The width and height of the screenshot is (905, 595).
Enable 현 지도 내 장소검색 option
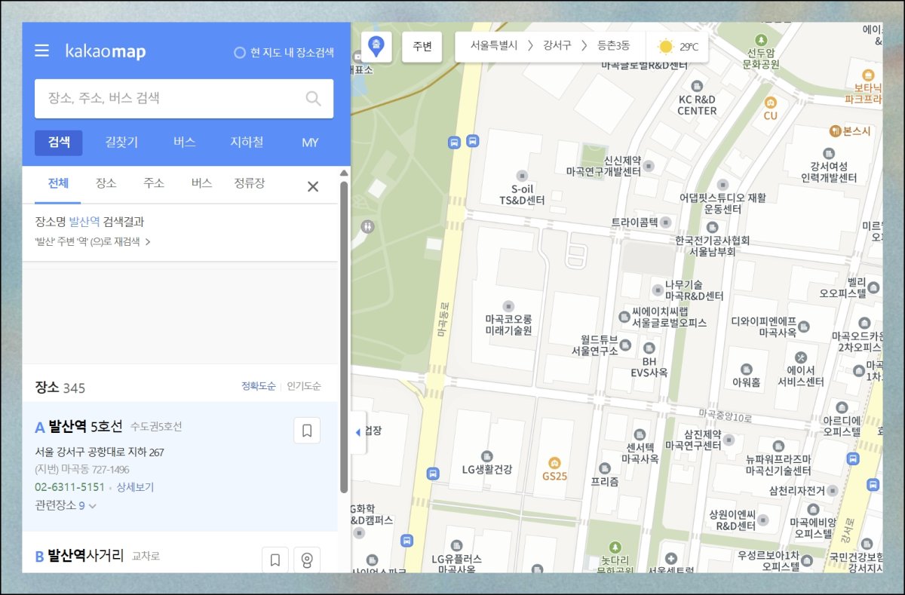click(284, 53)
